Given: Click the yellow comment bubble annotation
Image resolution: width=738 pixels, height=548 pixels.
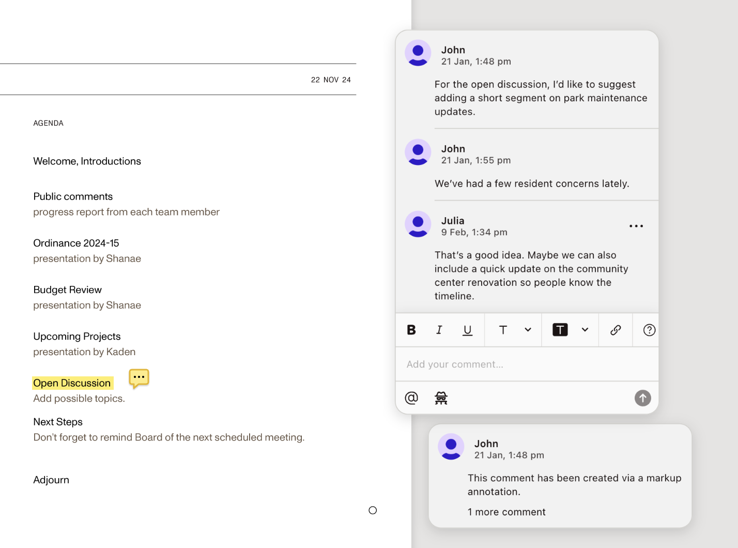Looking at the screenshot, I should 139,378.
